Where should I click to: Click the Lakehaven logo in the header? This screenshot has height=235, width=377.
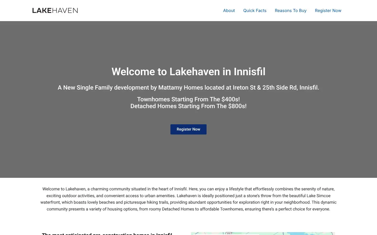click(x=55, y=10)
